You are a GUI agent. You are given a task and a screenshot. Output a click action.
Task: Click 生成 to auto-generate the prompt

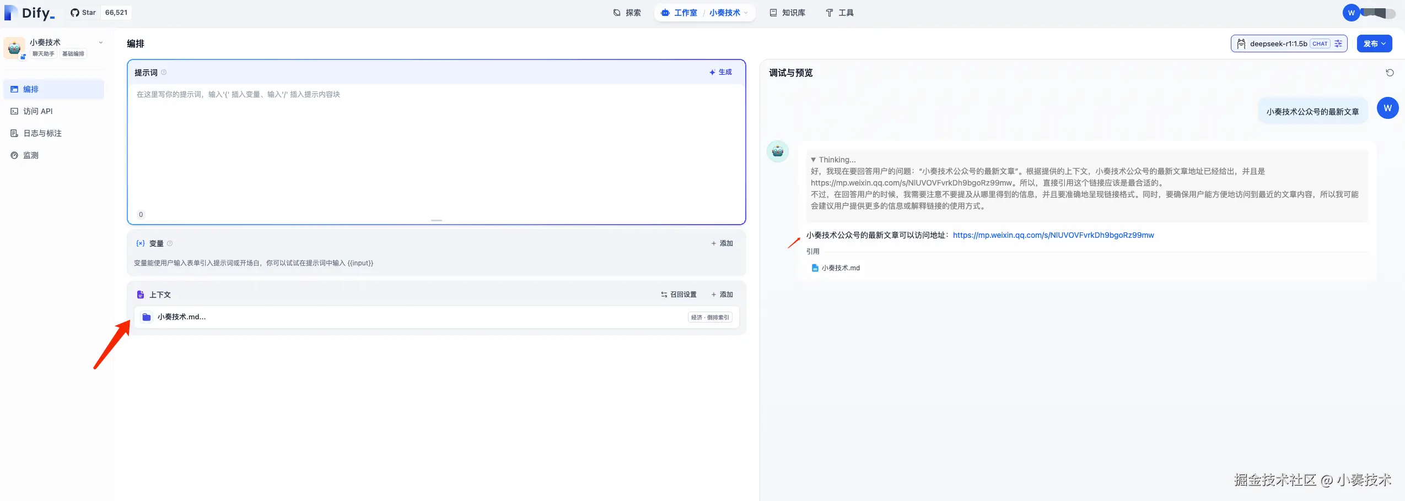click(720, 72)
